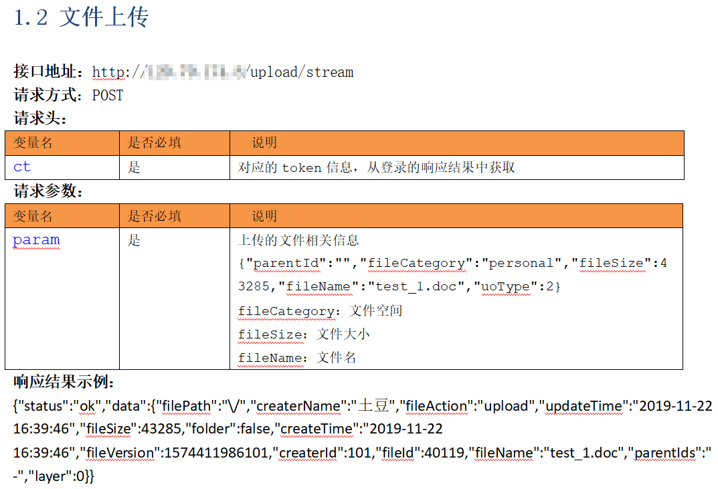Image resolution: width=718 pixels, height=489 pixels.
Task: Click the "fileName: 文件名" explanation line
Action: 297,358
